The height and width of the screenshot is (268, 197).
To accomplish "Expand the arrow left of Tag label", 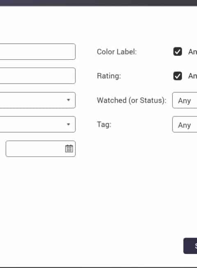I will coord(69,124).
